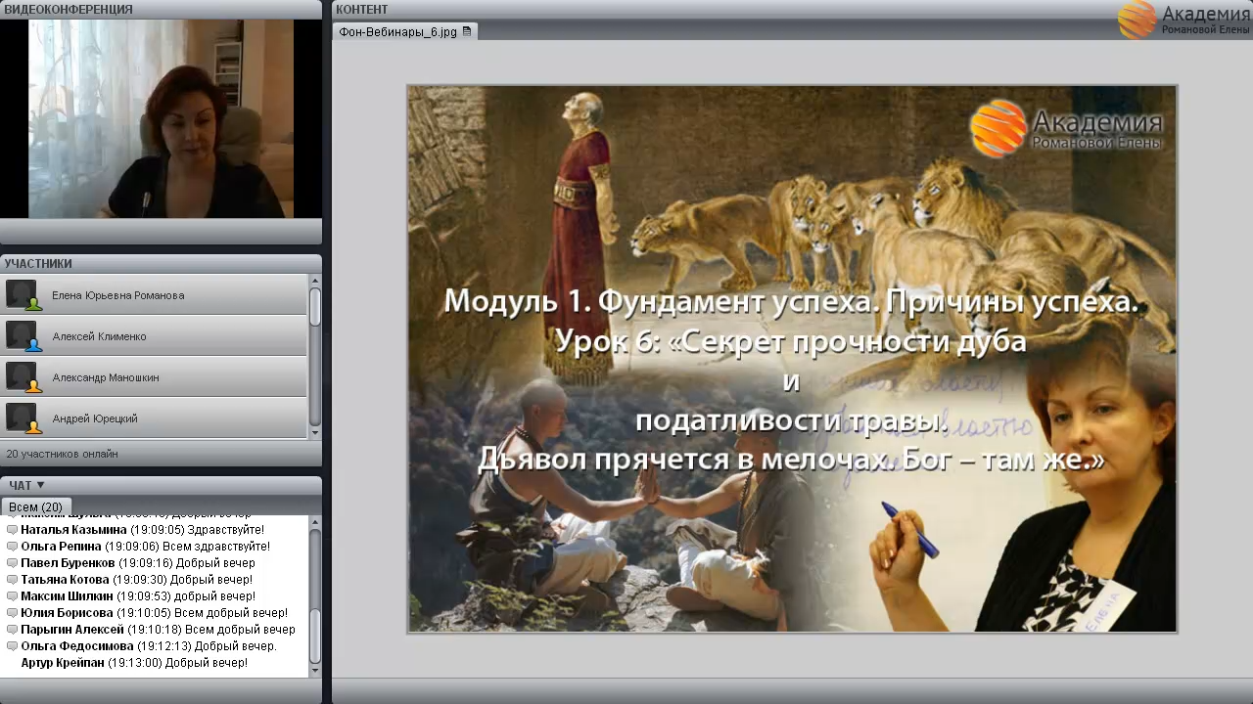1253x704 pixels.
Task: Click the speech bubble next to Максим Шилкин
Action: (12, 596)
